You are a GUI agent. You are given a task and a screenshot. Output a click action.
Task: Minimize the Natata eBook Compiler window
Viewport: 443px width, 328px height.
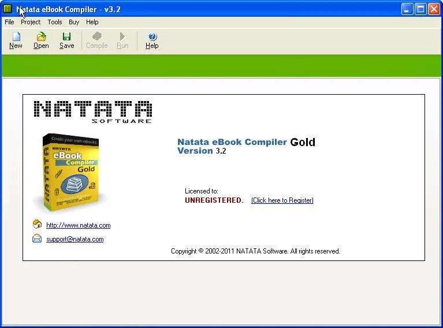[x=407, y=9]
